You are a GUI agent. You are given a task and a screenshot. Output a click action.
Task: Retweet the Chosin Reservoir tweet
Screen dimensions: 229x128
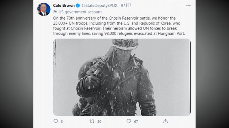coord(92,121)
